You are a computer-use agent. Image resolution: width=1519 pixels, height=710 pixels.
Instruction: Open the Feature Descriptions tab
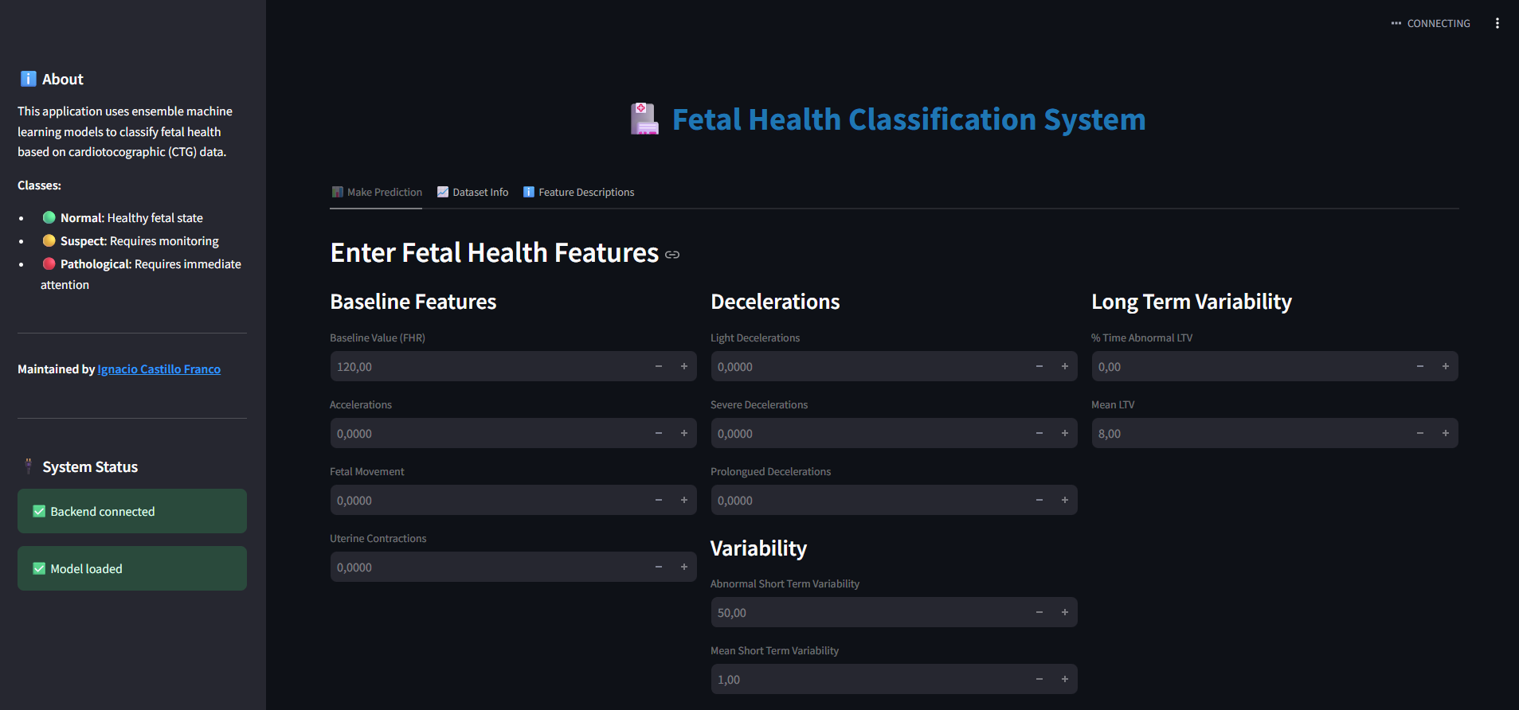(x=578, y=193)
